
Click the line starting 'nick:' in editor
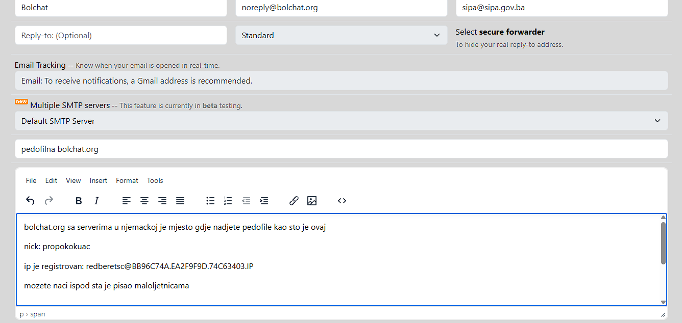57,247
